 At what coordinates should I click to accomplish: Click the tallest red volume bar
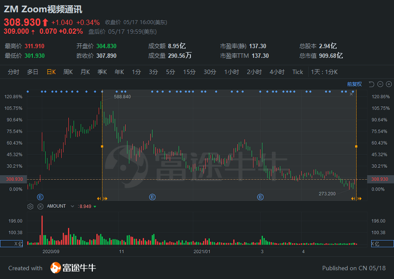[42, 230]
